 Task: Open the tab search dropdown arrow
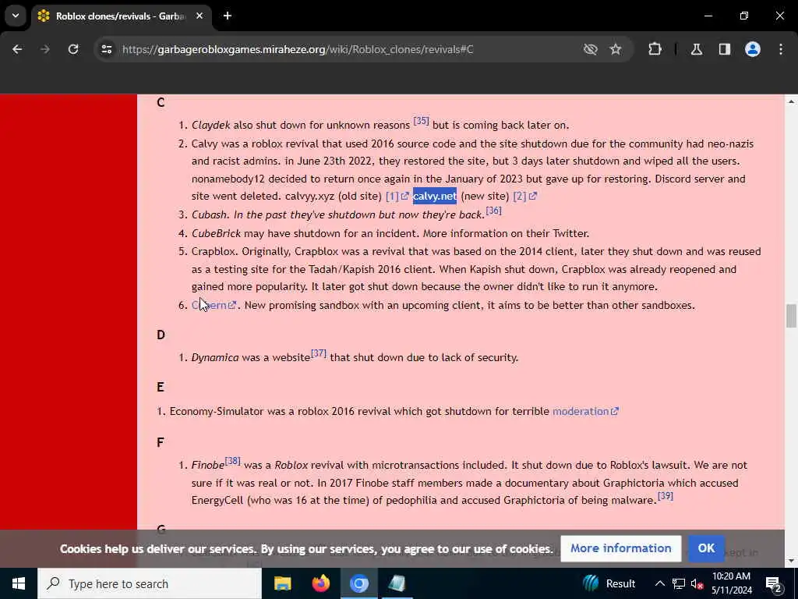16,16
